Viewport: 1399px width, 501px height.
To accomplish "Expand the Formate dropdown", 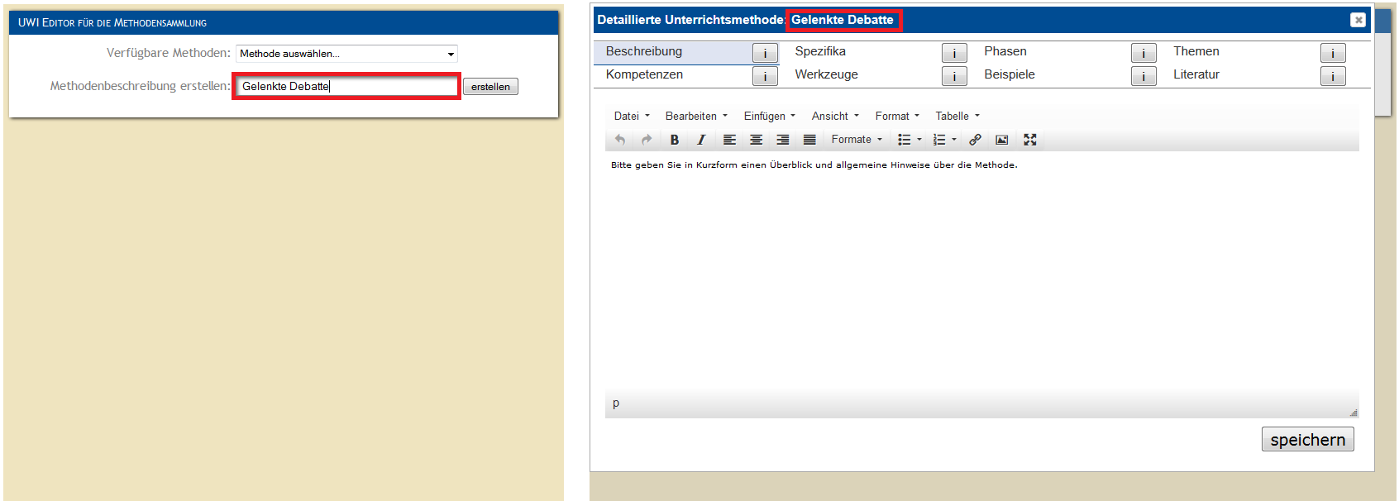I will (x=857, y=140).
